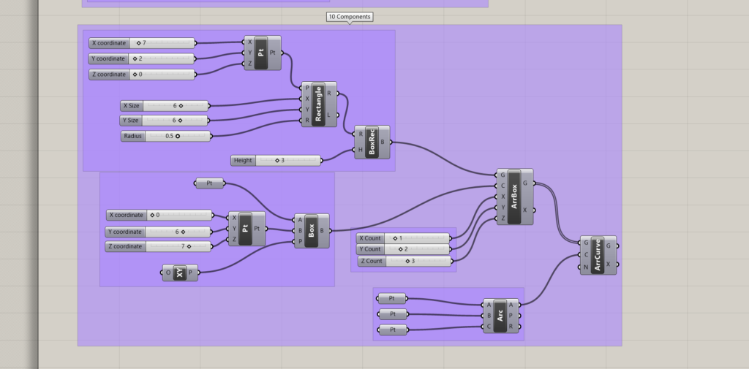The image size is (749, 369).
Task: Click the O input of the XY component
Action: pyautogui.click(x=168, y=273)
